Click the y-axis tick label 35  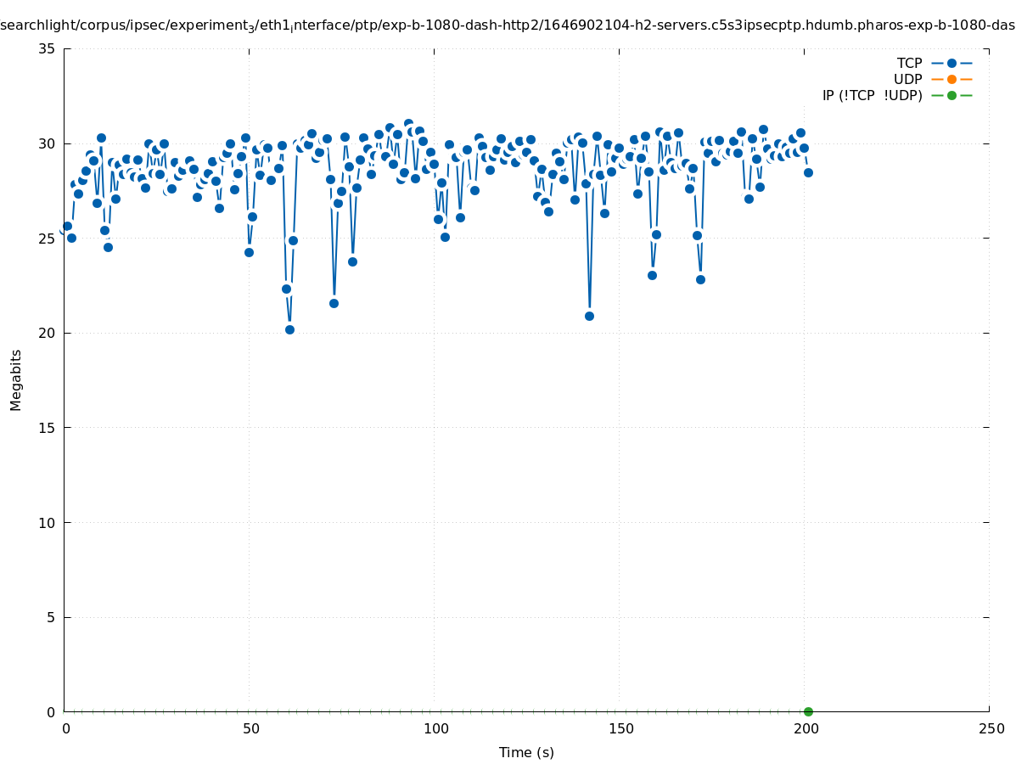(47, 48)
